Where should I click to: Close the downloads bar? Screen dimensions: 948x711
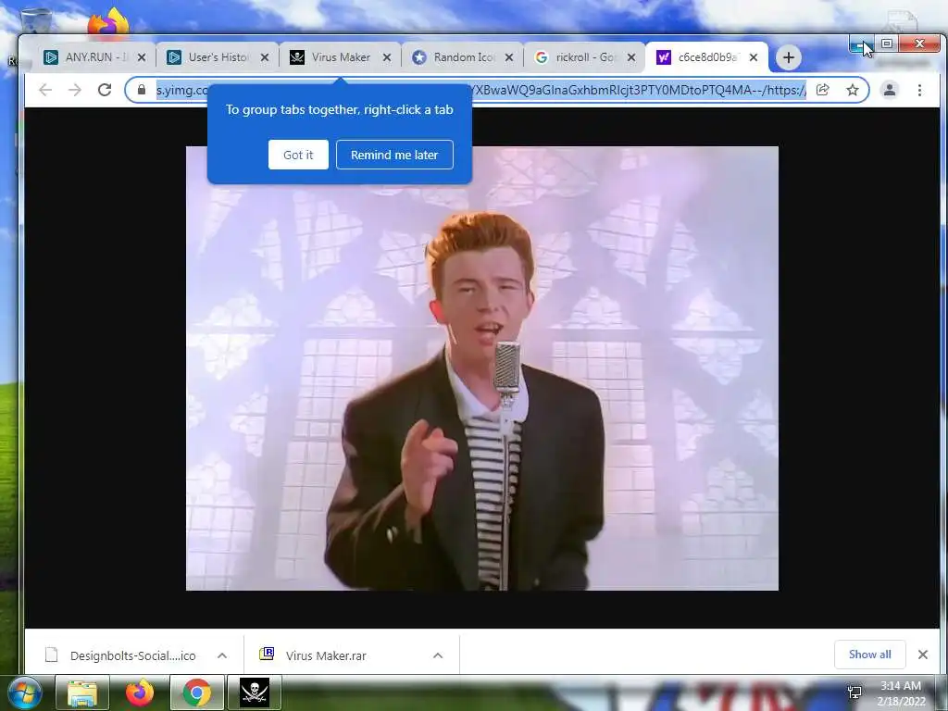tap(923, 655)
